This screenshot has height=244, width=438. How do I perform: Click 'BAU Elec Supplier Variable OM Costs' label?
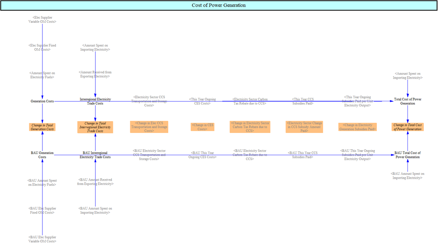click(x=42, y=239)
